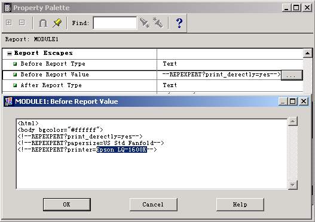Click the Property Palette title bar icon
Screen dimensions: 315x222
click(8, 8)
